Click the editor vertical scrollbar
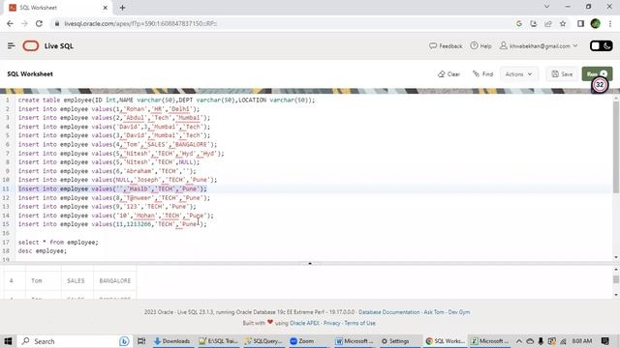The height and width of the screenshot is (348, 620). pyautogui.click(x=616, y=147)
